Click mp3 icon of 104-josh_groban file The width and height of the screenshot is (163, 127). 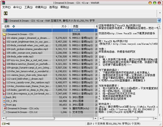tap(4, 49)
